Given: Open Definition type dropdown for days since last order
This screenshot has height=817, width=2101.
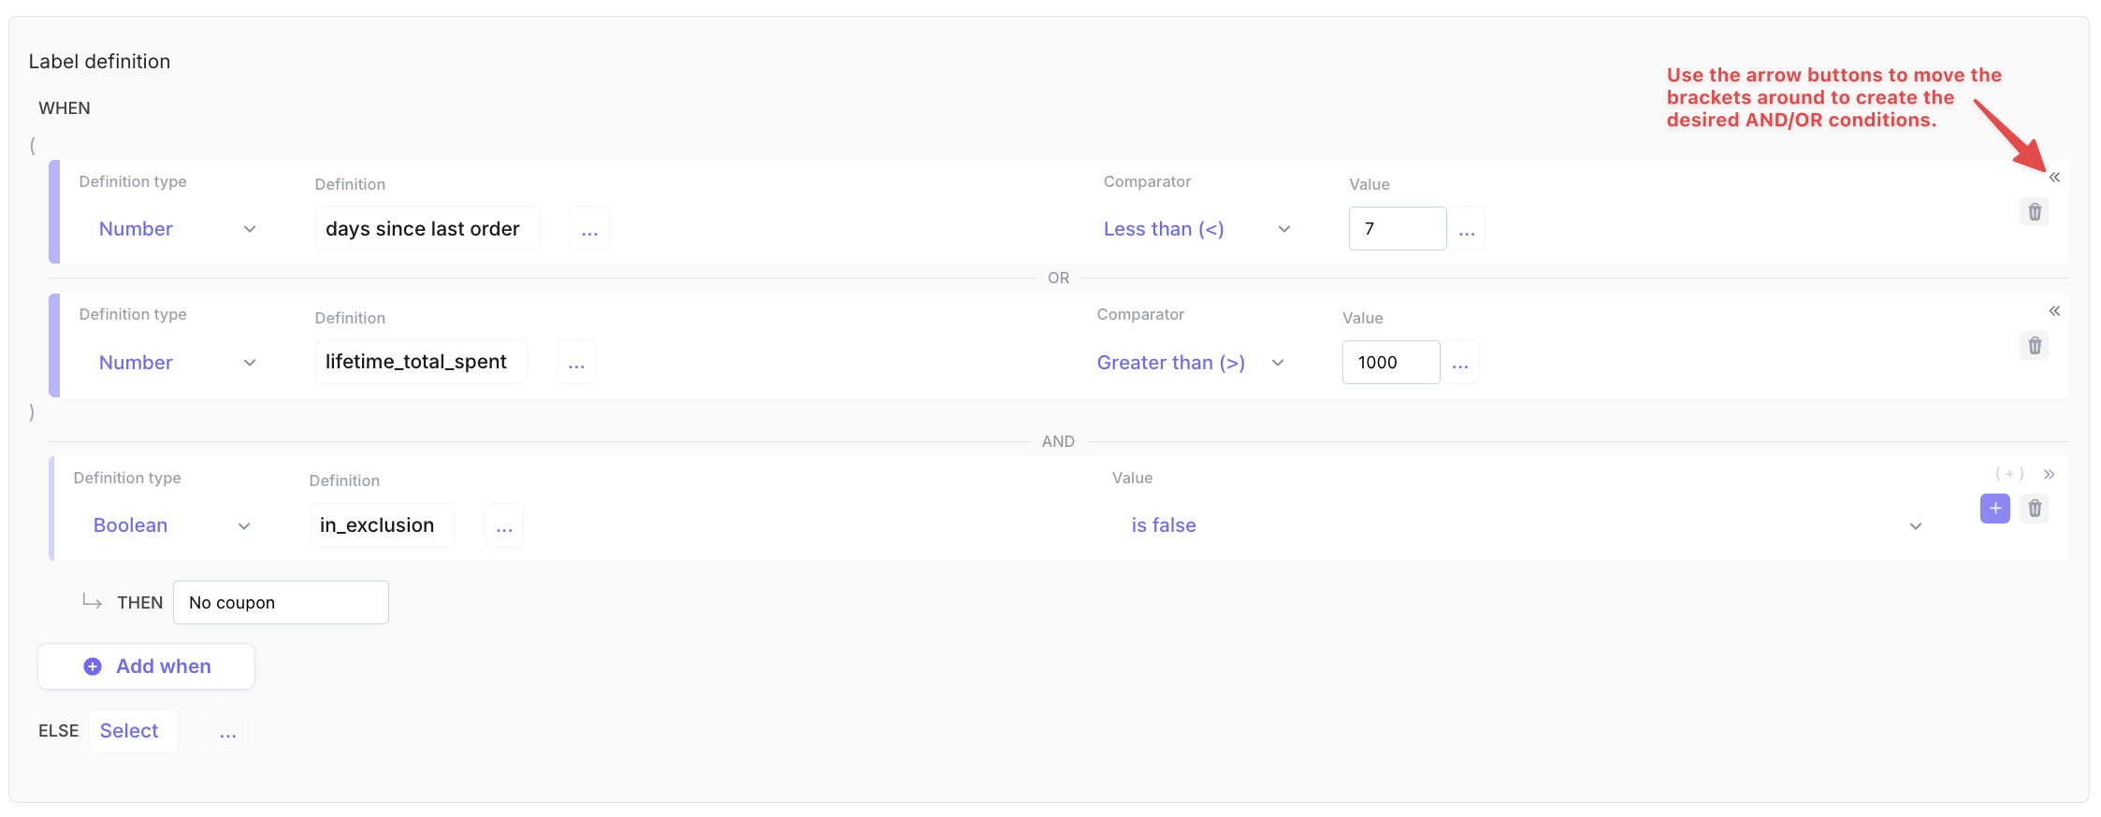Looking at the screenshot, I should coord(177,229).
